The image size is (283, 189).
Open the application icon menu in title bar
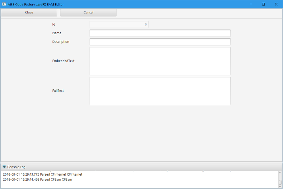4,4
